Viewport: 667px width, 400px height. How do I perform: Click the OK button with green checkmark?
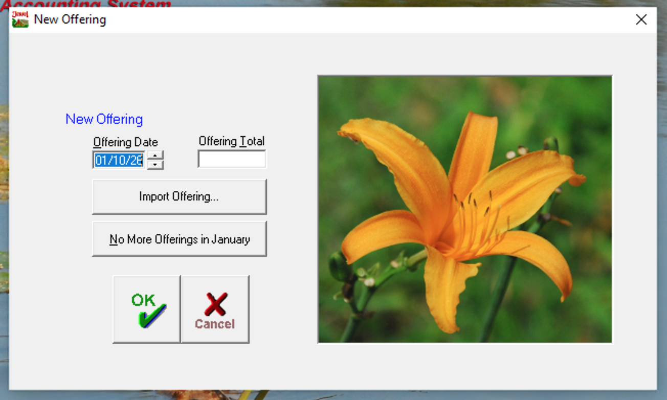[146, 309]
